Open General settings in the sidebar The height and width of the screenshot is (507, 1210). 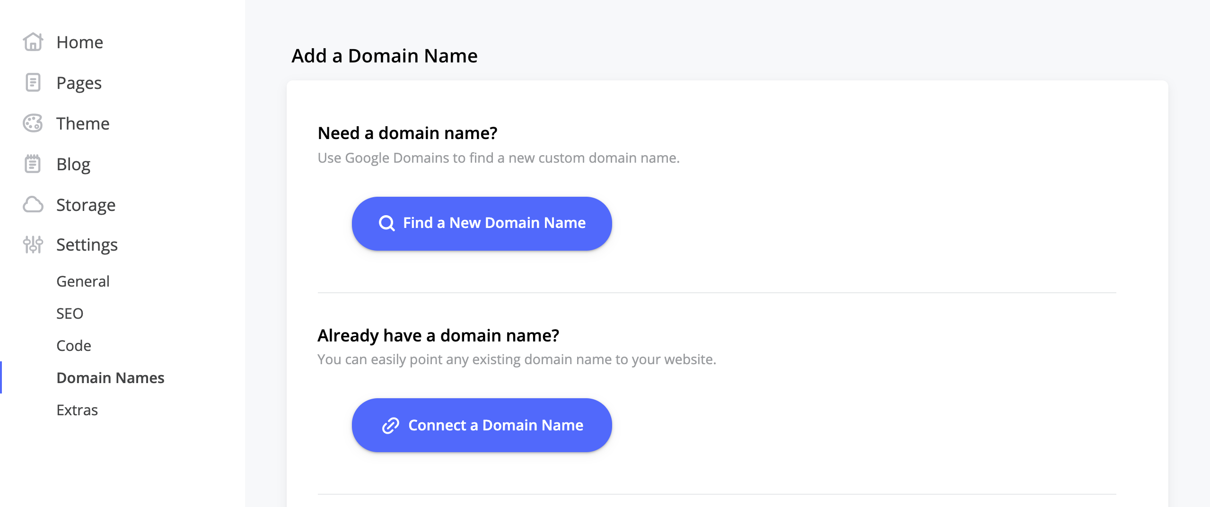(x=83, y=281)
